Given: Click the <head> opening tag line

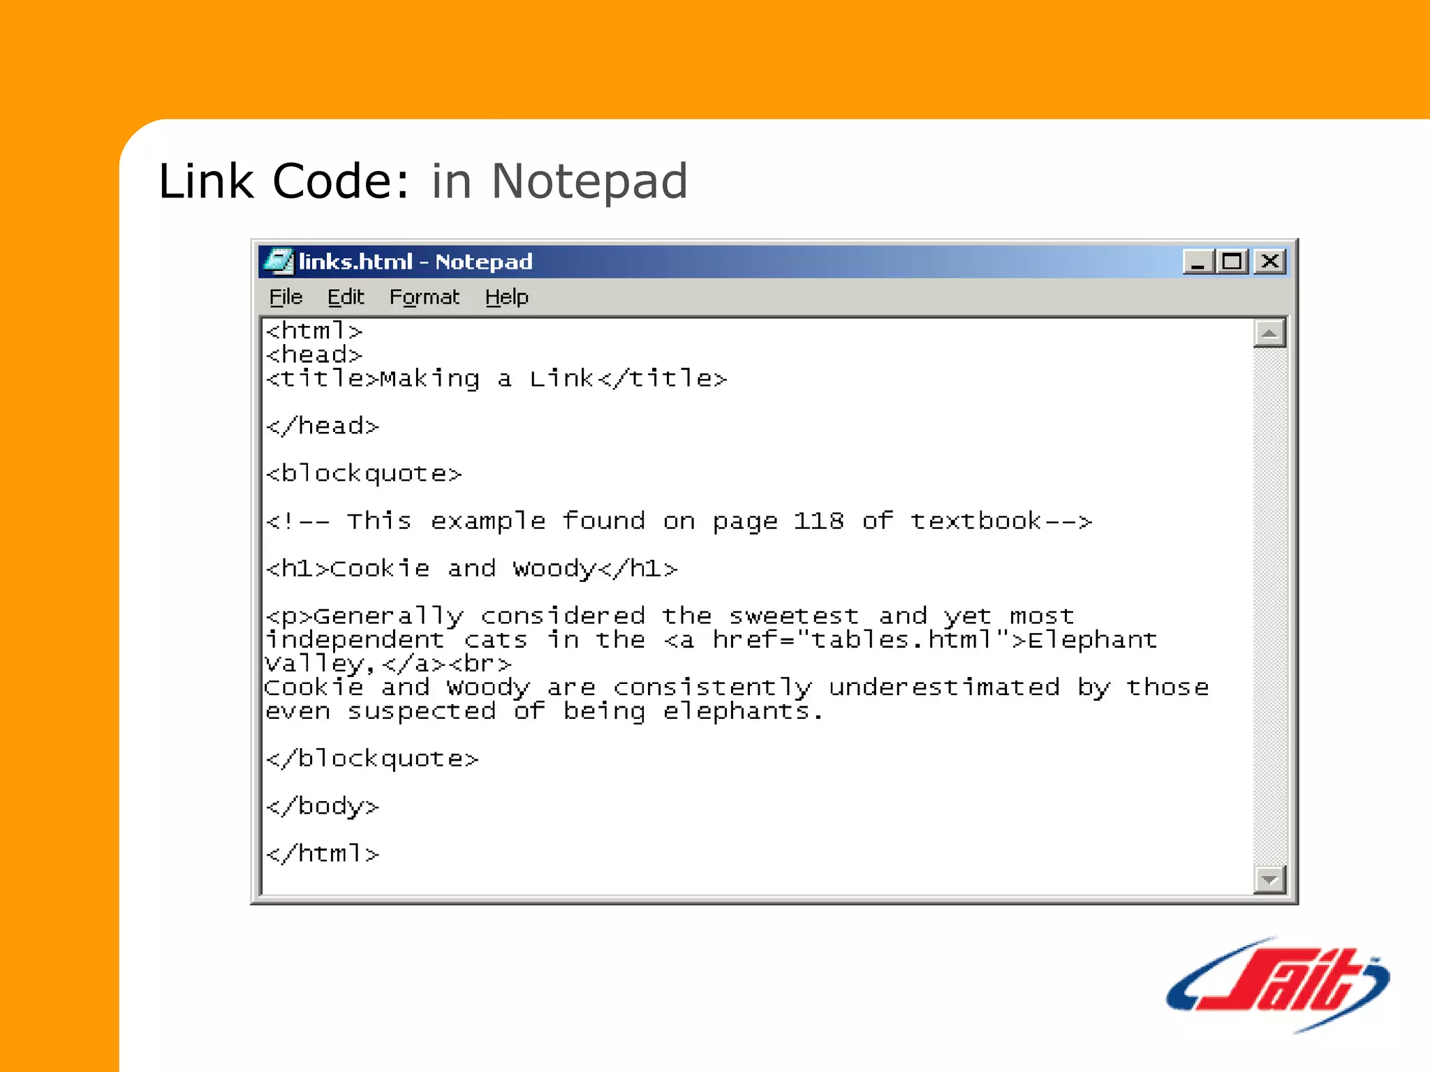Looking at the screenshot, I should coord(314,355).
